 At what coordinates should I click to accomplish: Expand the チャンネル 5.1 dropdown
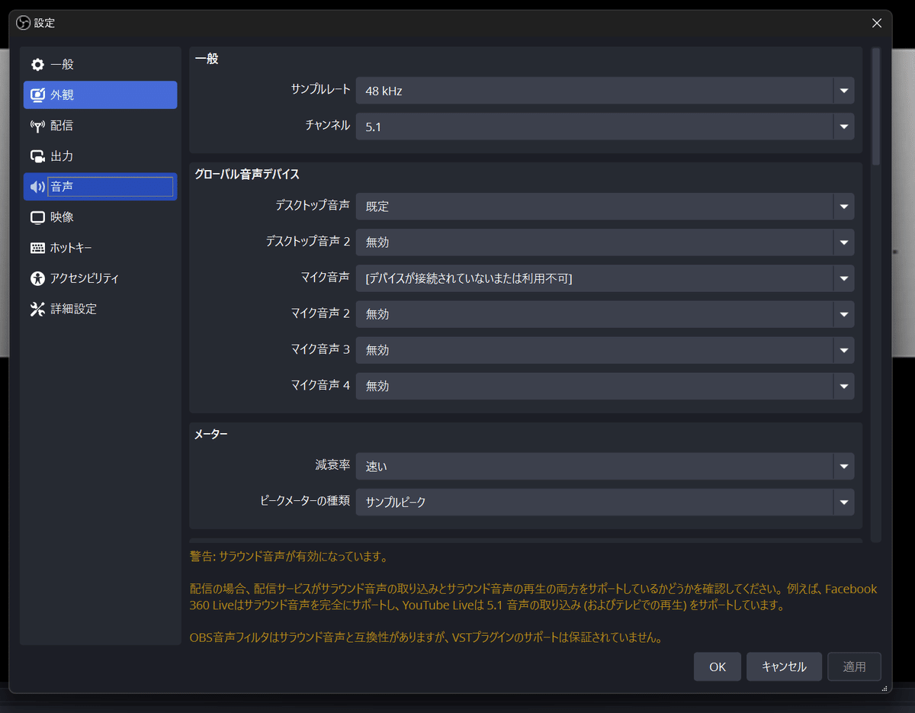pos(605,127)
